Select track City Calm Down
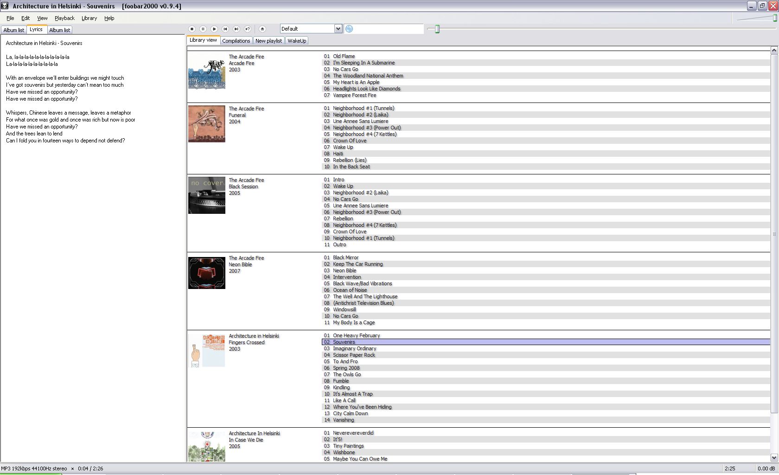 [546, 413]
